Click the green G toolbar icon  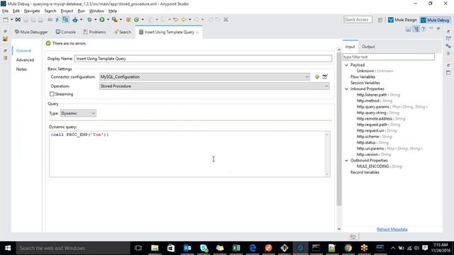tap(136, 20)
